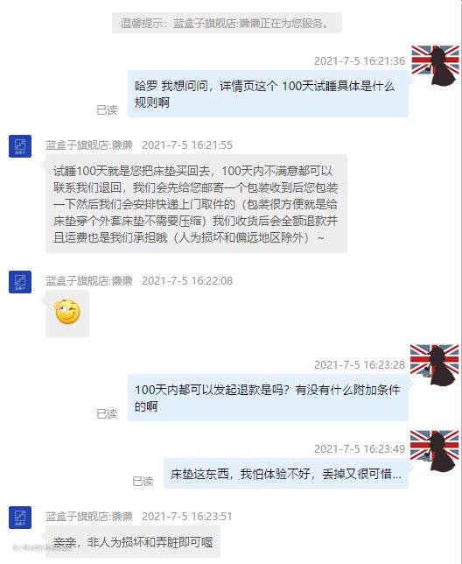The width and height of the screenshot is (462, 564).
Task: Click the user avatar beside the 16:23:28 message
Action: point(435,364)
